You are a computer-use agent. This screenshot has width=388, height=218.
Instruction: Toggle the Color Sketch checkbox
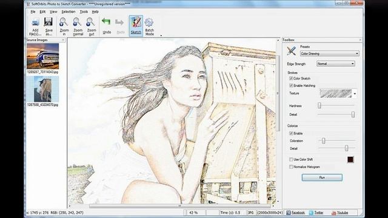coord(291,78)
